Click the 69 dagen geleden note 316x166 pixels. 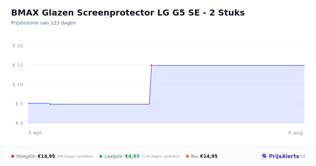tap(75, 156)
